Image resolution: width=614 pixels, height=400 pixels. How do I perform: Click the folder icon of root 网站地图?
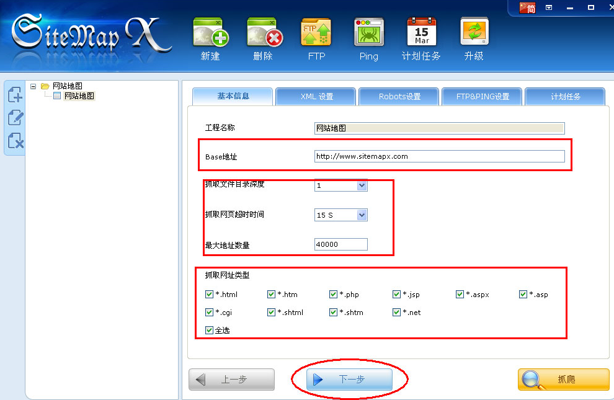[45, 86]
